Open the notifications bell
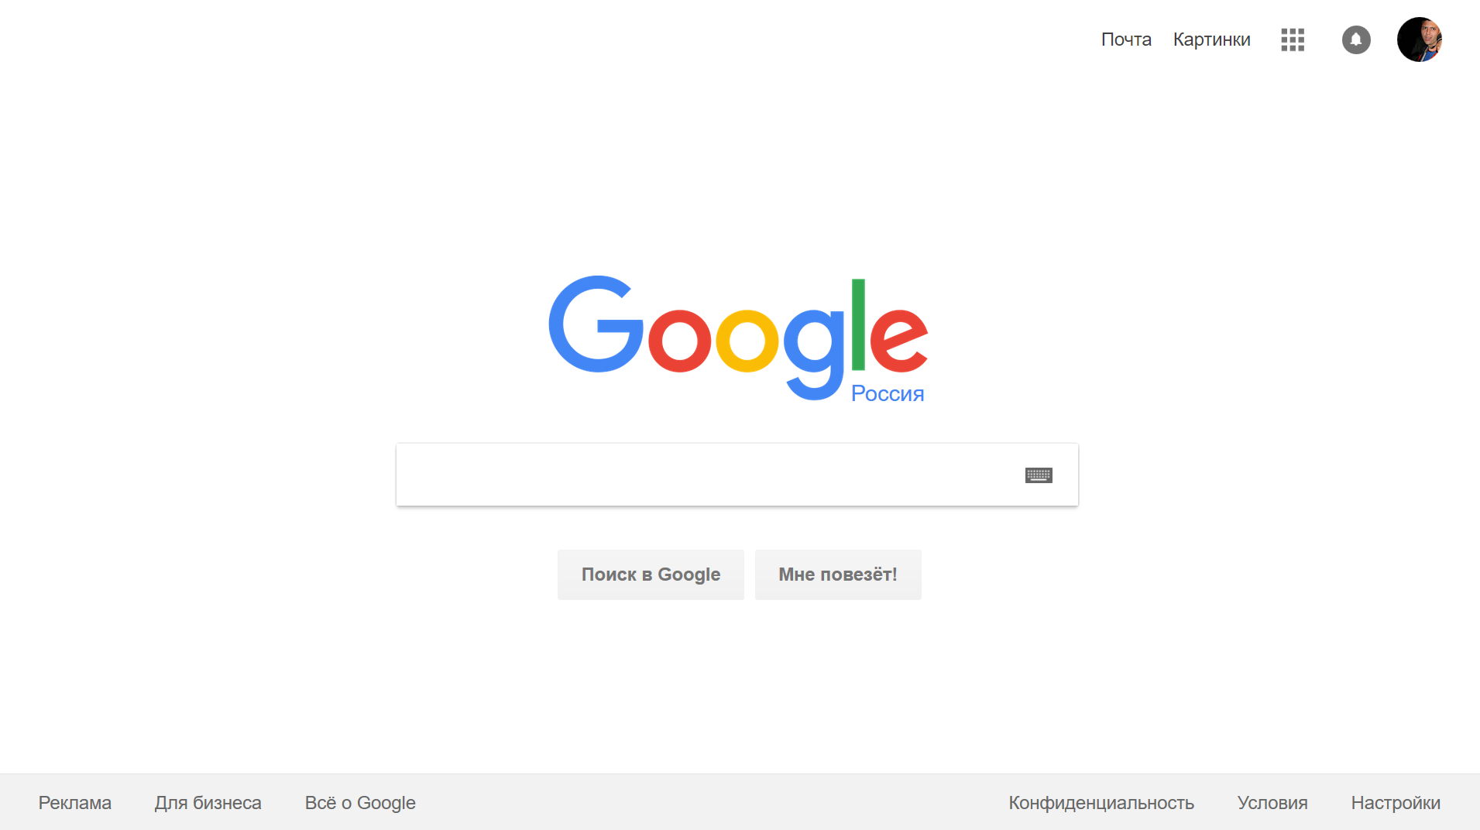Image resolution: width=1480 pixels, height=830 pixels. pos(1355,39)
